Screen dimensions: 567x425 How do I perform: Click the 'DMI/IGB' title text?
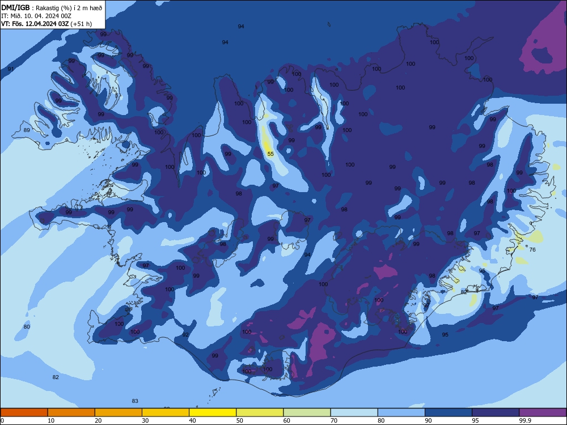(x=15, y=7)
